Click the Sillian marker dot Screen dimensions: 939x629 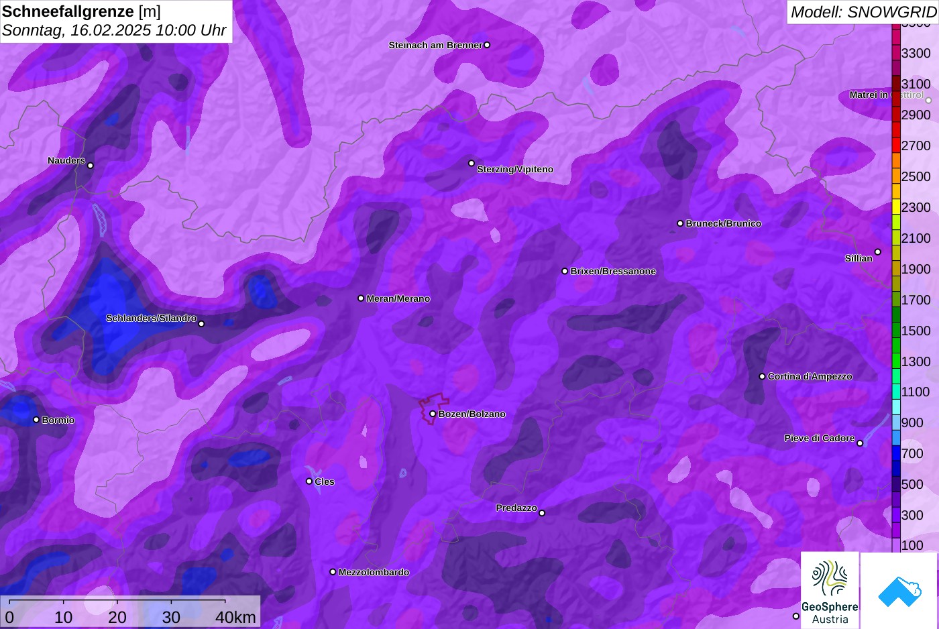point(878,252)
